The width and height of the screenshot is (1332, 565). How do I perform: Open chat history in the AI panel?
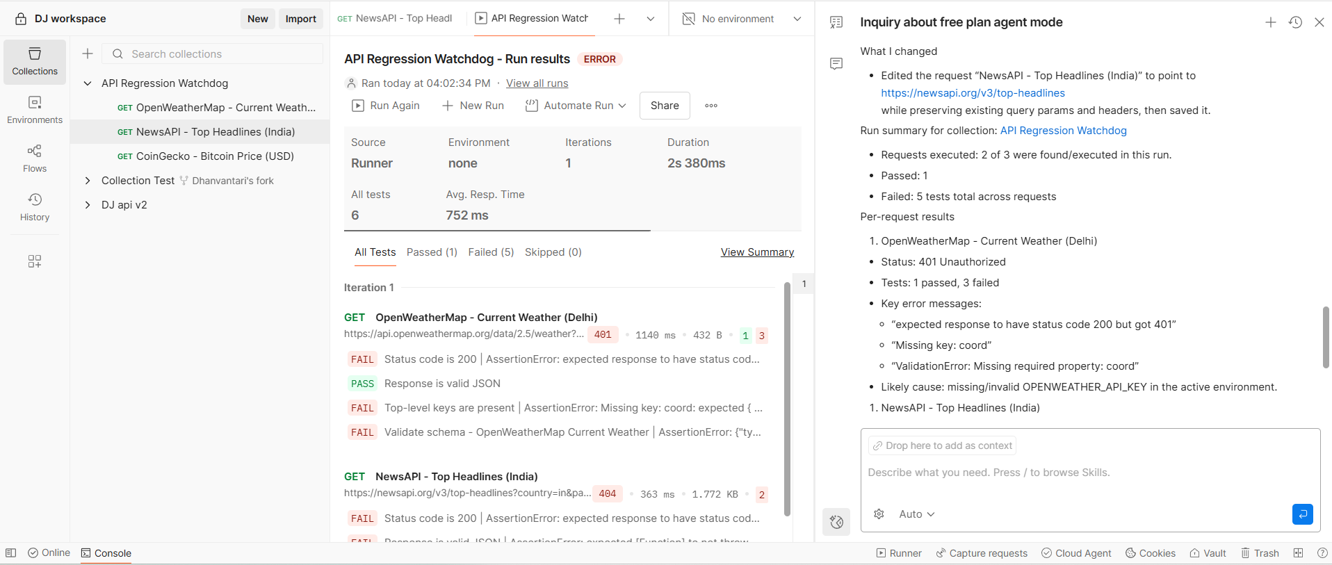pos(1295,22)
